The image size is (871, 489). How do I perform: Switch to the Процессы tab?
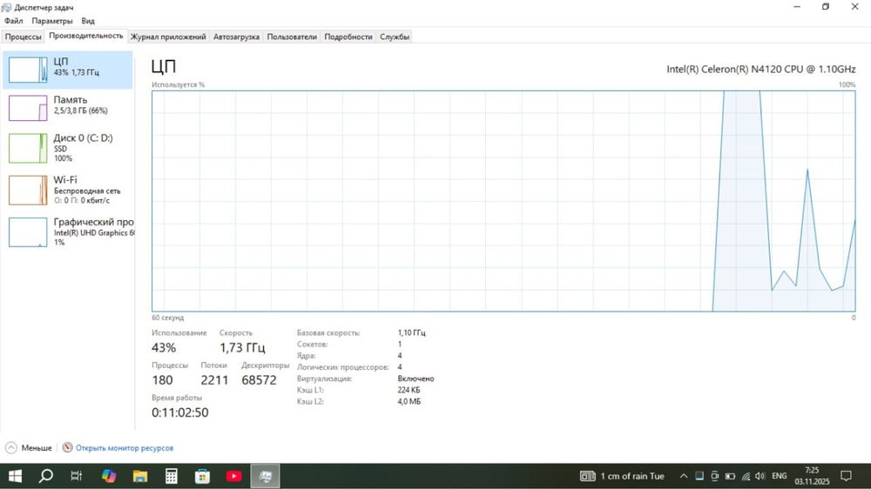[x=23, y=37]
